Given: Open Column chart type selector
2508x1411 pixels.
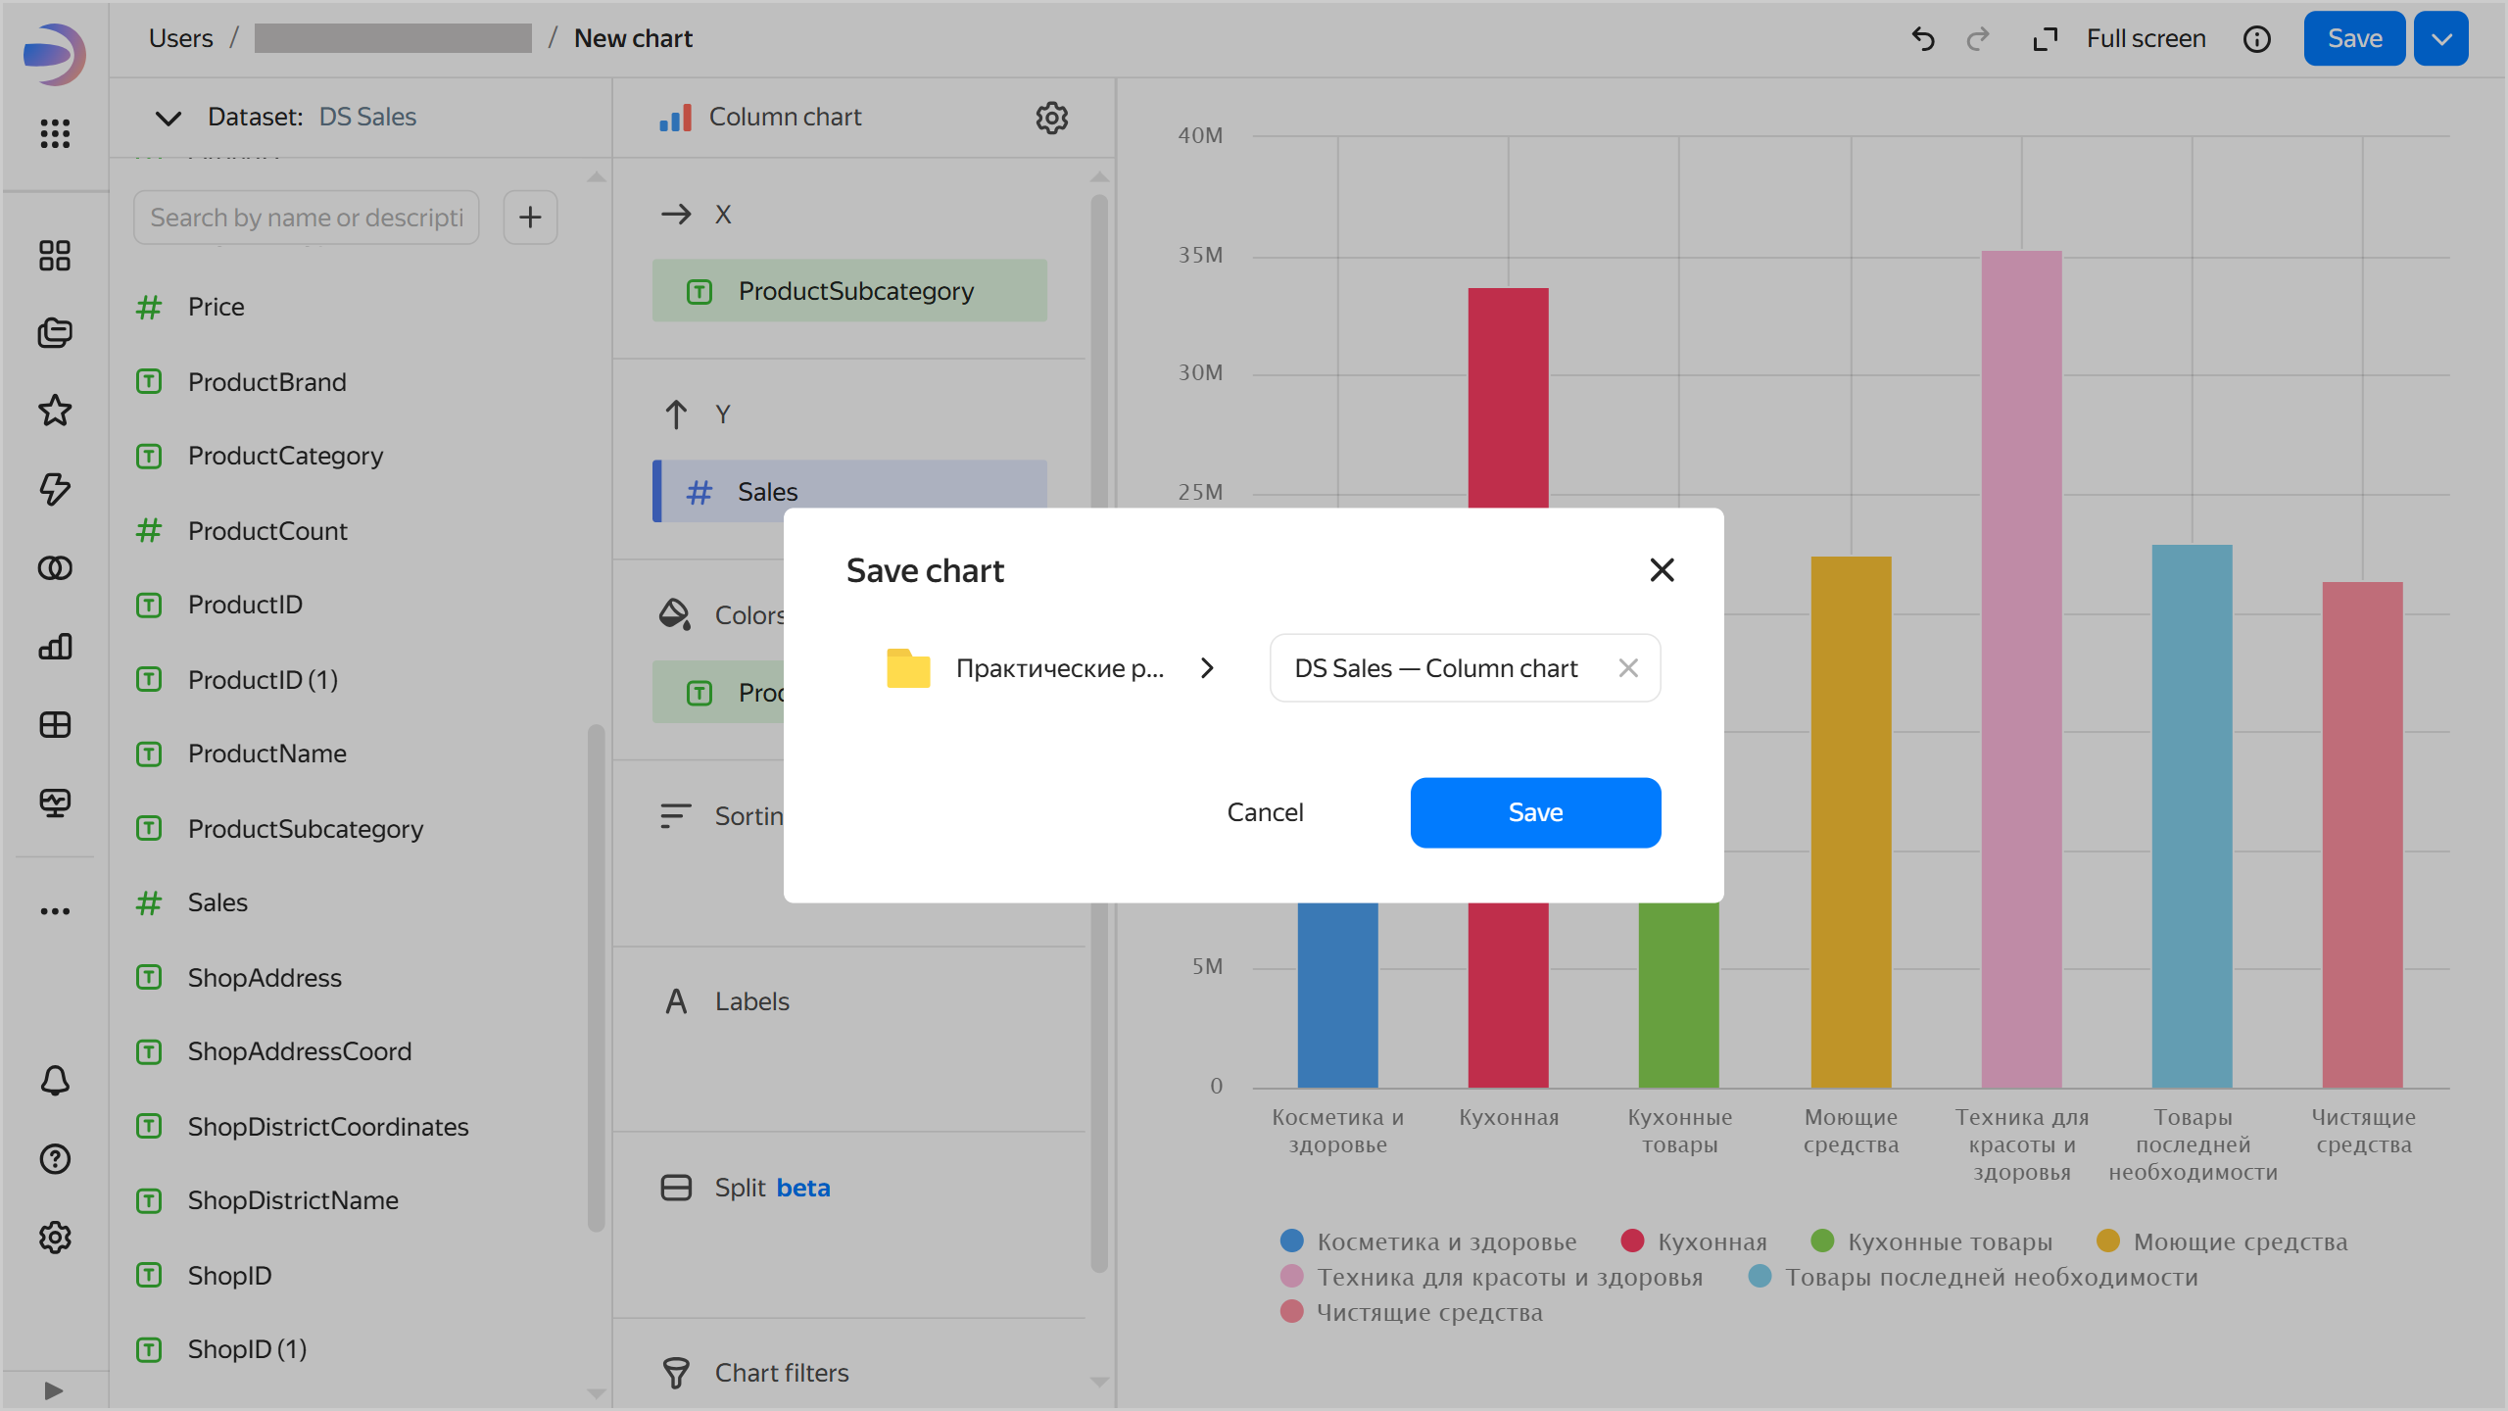Looking at the screenshot, I should point(784,118).
